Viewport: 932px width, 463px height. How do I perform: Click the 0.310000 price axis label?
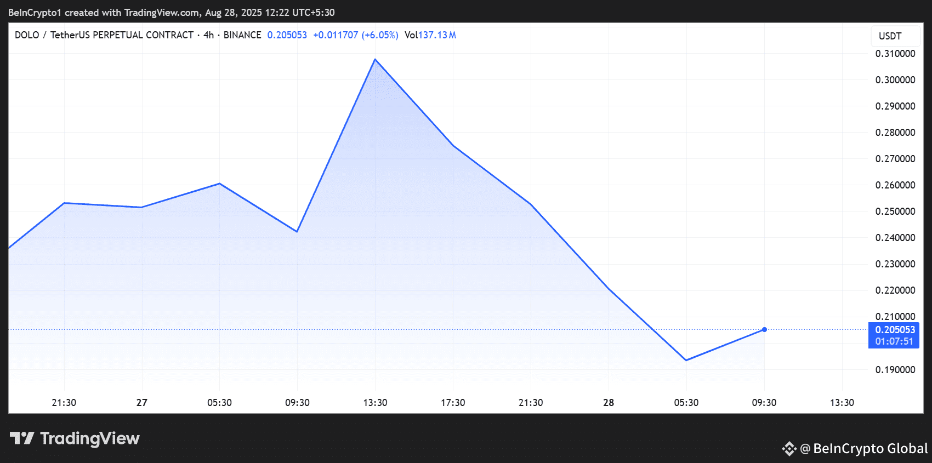click(895, 54)
